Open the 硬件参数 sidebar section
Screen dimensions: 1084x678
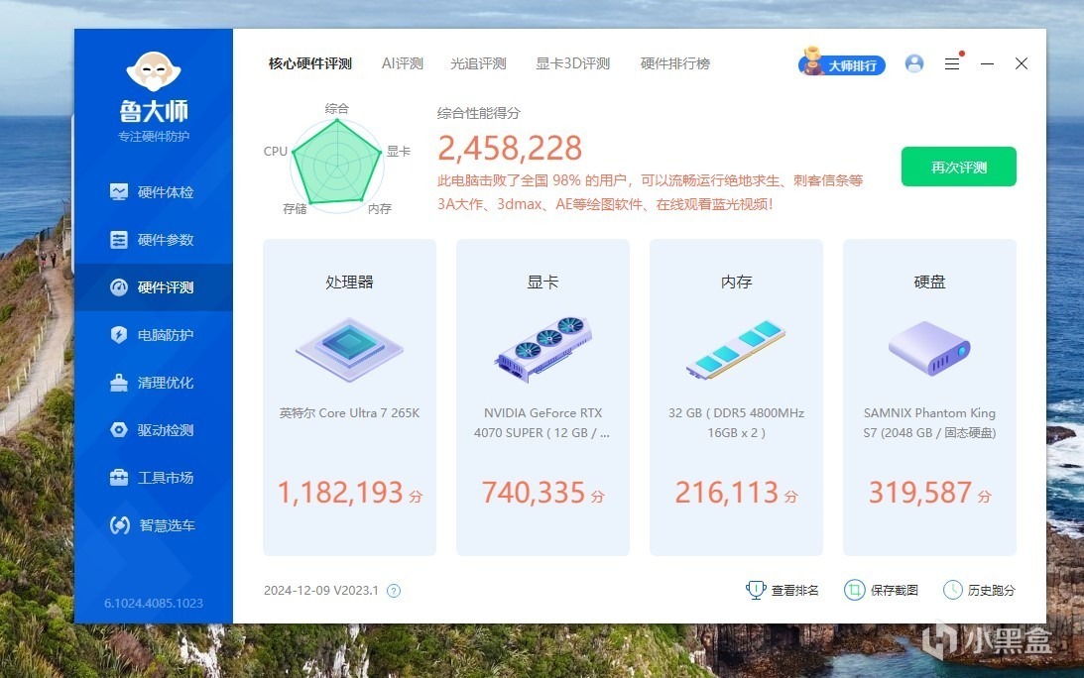(154, 240)
